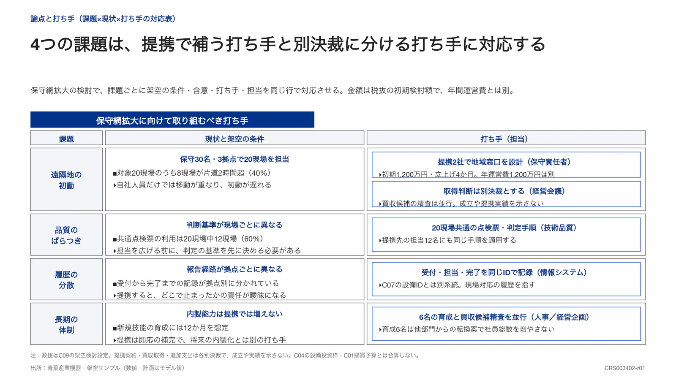Screen dimensions: 676x380
Task: Click the subheading 判断基準が現場ごとに異なる
Action: pos(234,225)
